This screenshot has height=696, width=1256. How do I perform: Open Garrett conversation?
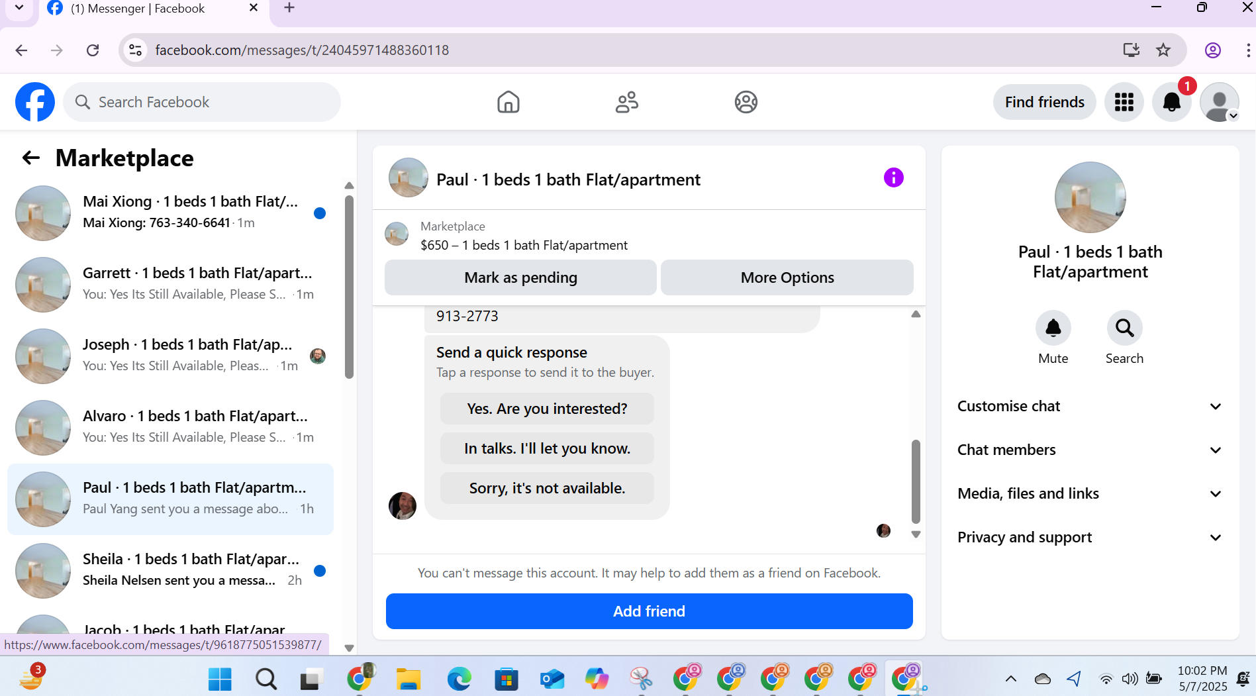pos(171,285)
